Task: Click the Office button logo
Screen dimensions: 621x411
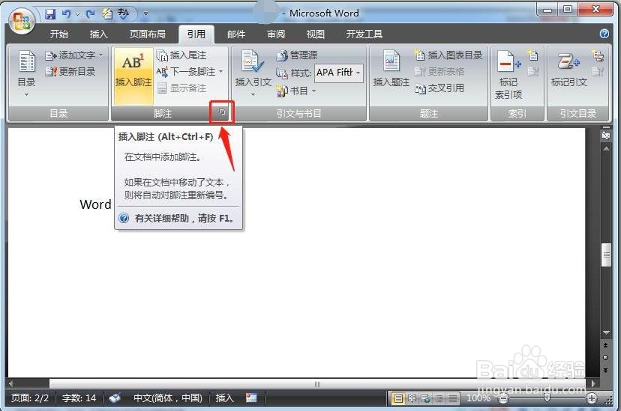Action: pyautogui.click(x=22, y=22)
